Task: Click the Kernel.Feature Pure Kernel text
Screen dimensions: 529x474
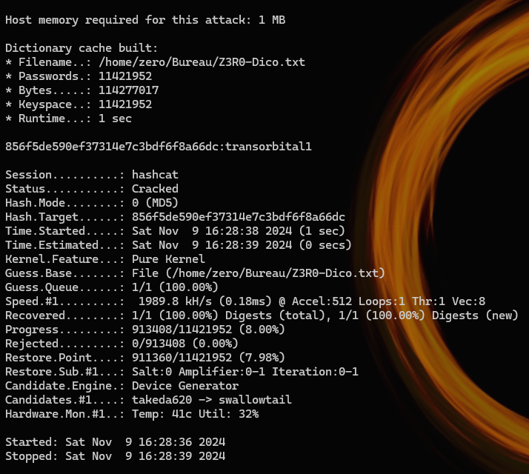Action: 168,259
